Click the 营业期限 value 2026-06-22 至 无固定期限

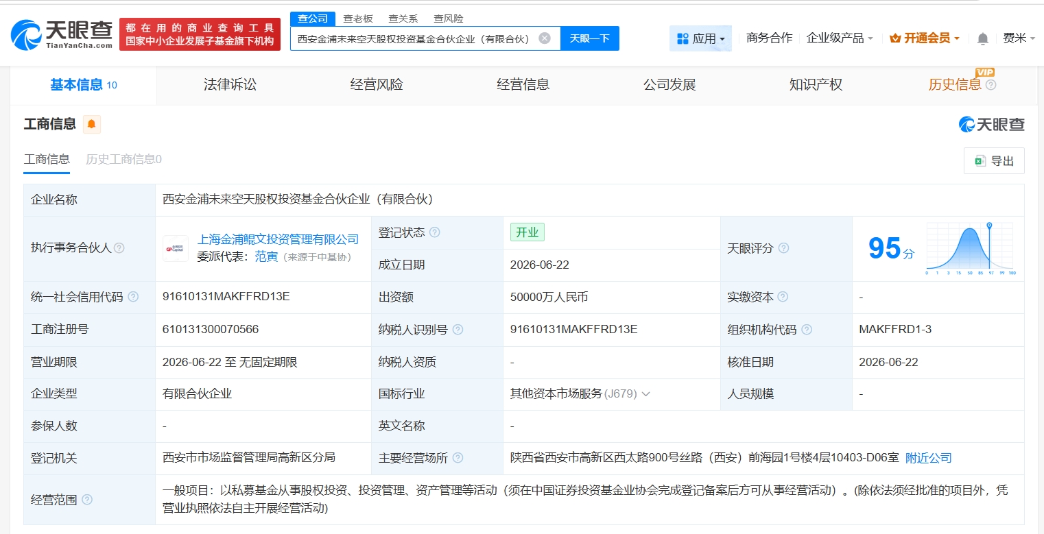click(x=230, y=362)
